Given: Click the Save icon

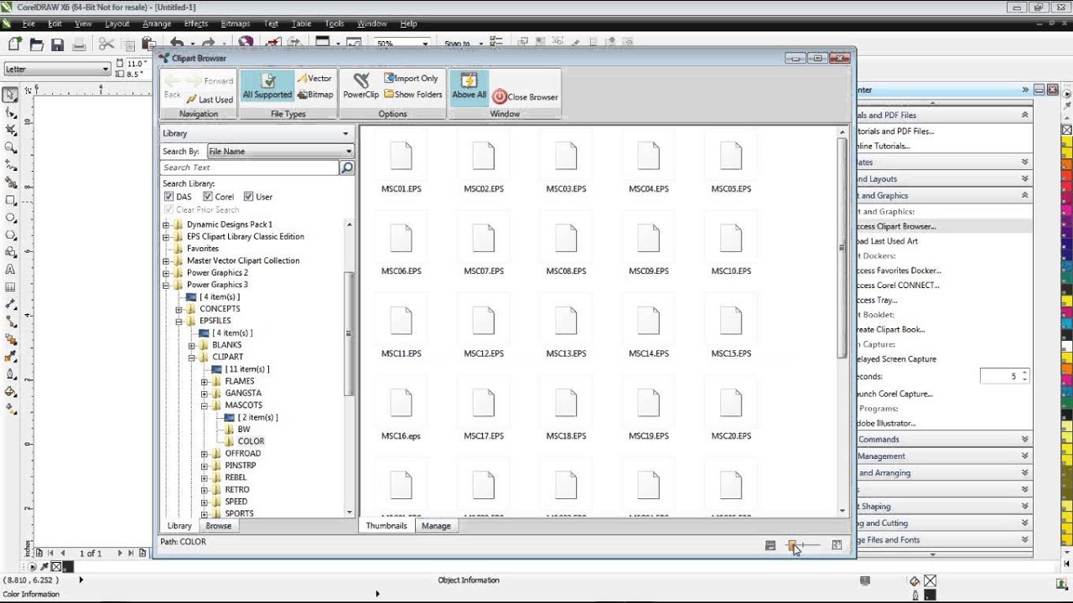Looking at the screenshot, I should (x=58, y=44).
